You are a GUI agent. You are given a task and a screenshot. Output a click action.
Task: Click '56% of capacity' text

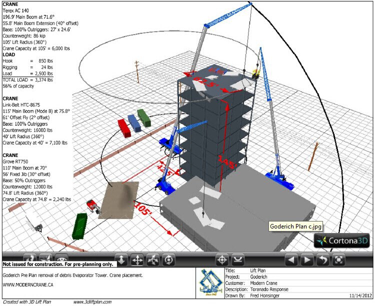tap(18, 86)
